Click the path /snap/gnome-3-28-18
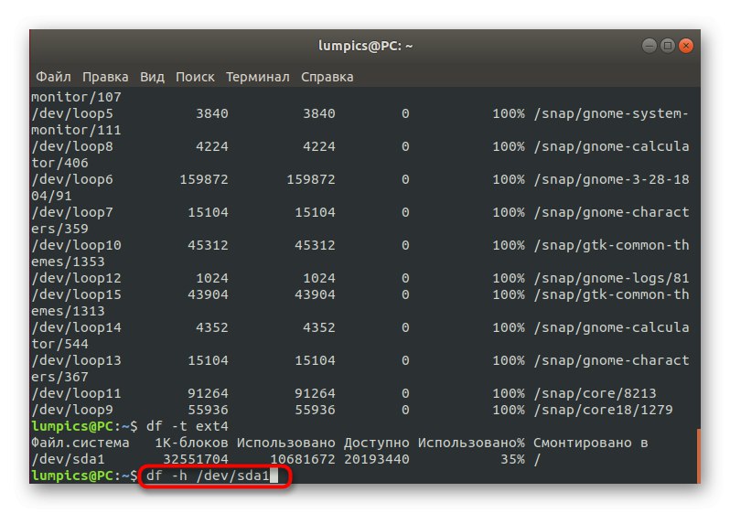 [x=611, y=180]
